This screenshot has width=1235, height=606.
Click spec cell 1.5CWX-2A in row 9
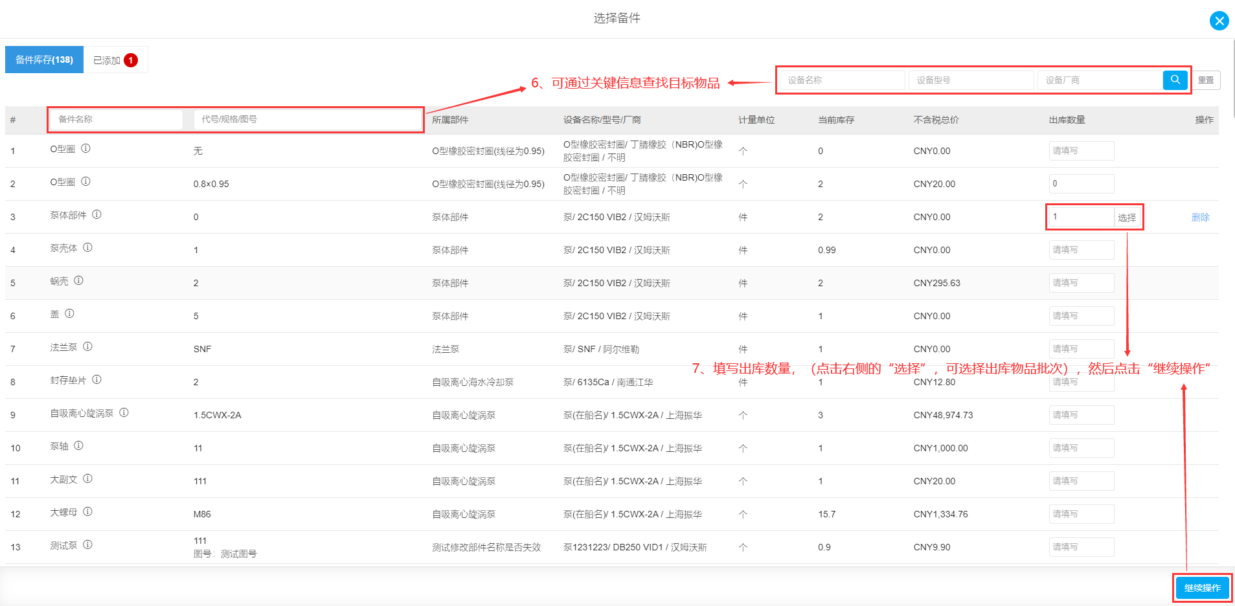[217, 415]
